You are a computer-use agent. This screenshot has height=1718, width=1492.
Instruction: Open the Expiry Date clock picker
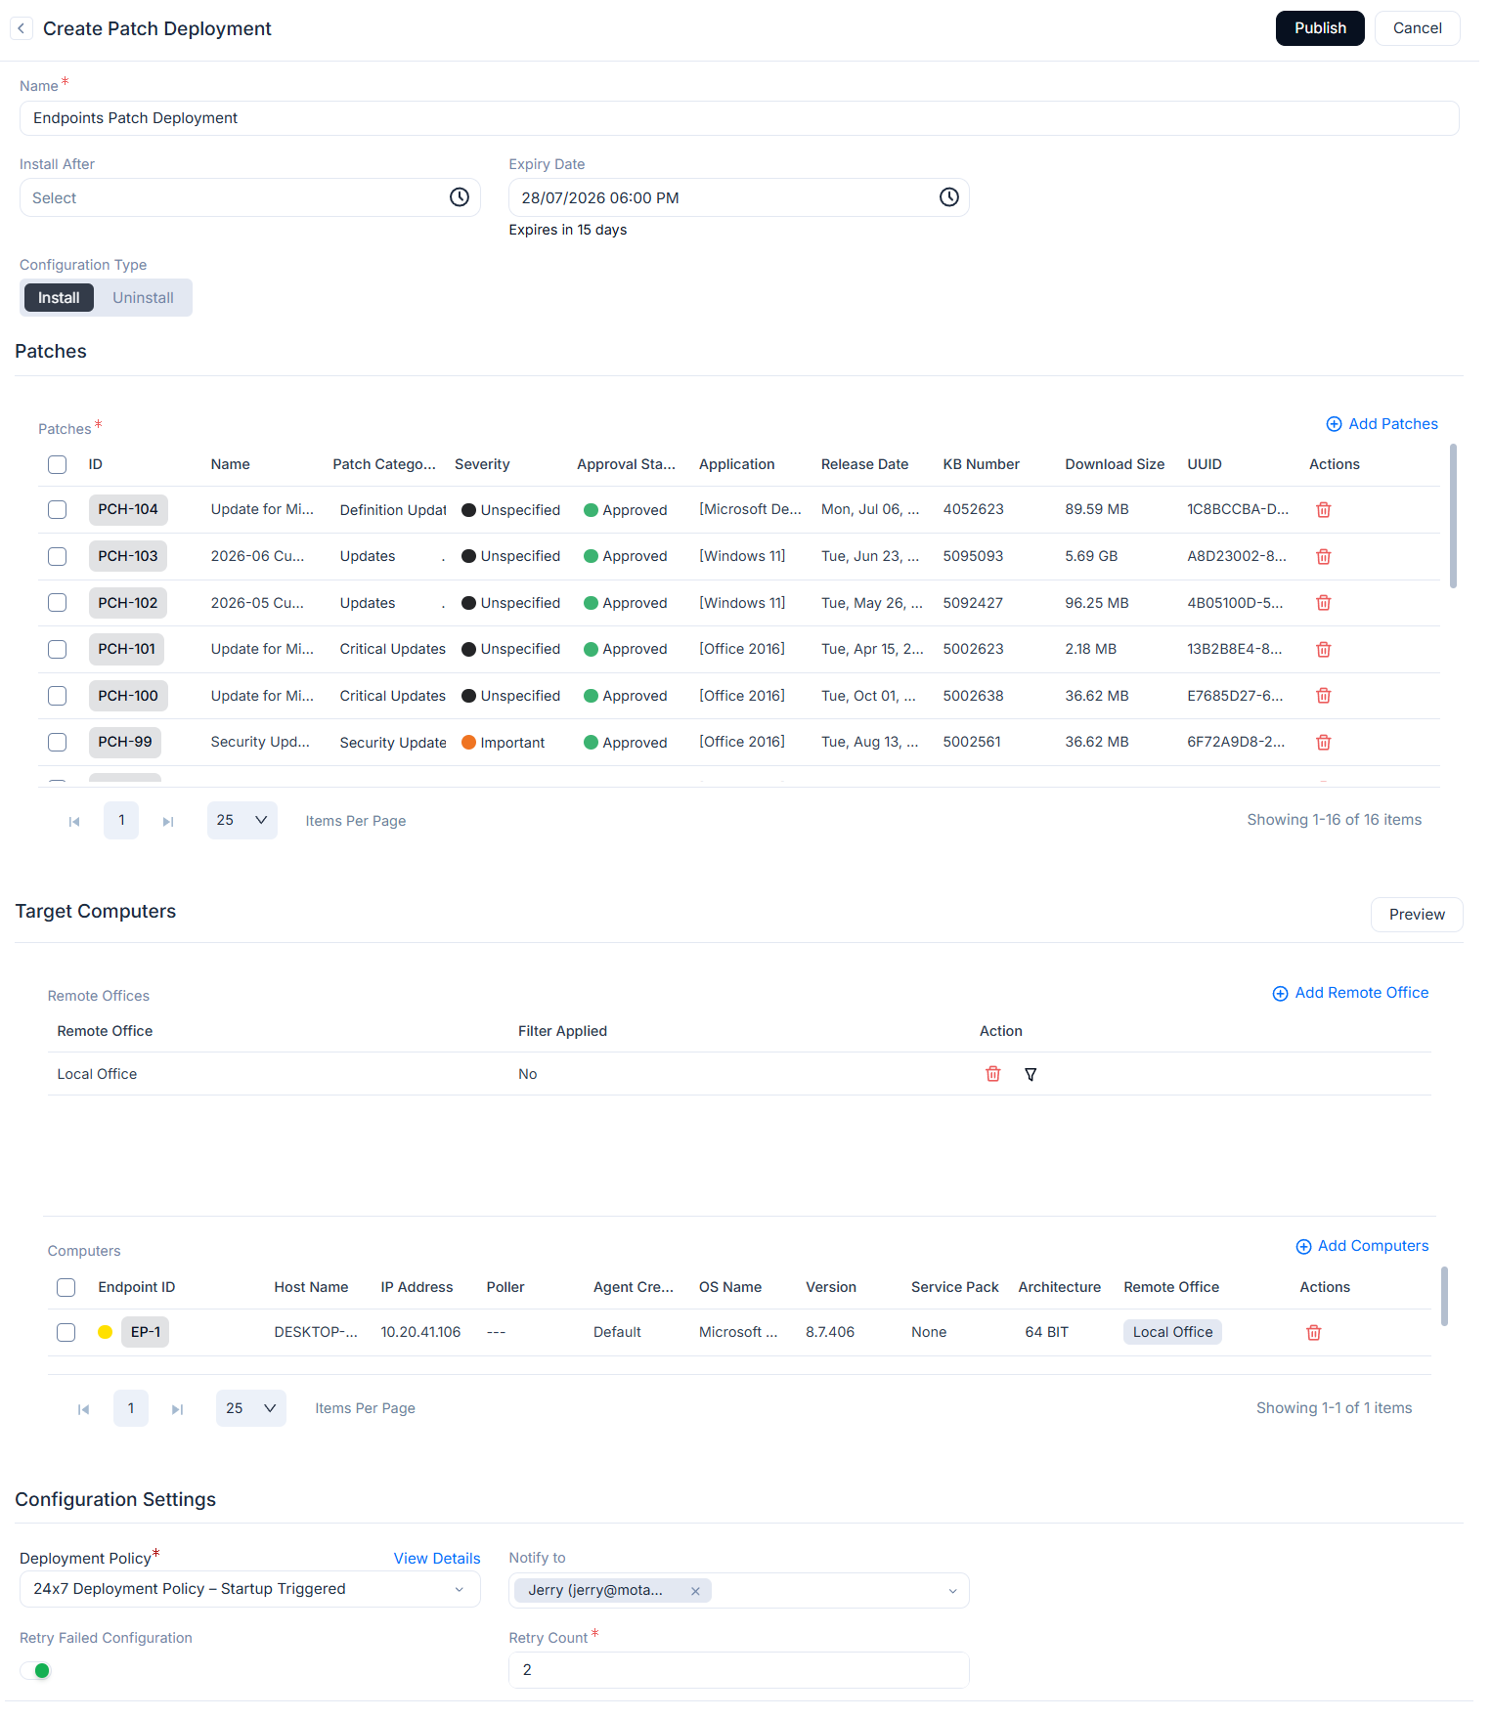point(949,197)
